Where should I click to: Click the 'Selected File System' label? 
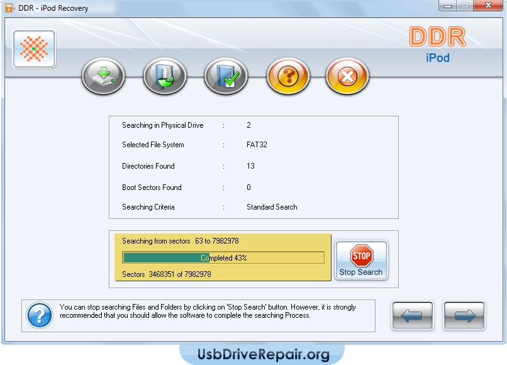tap(153, 145)
